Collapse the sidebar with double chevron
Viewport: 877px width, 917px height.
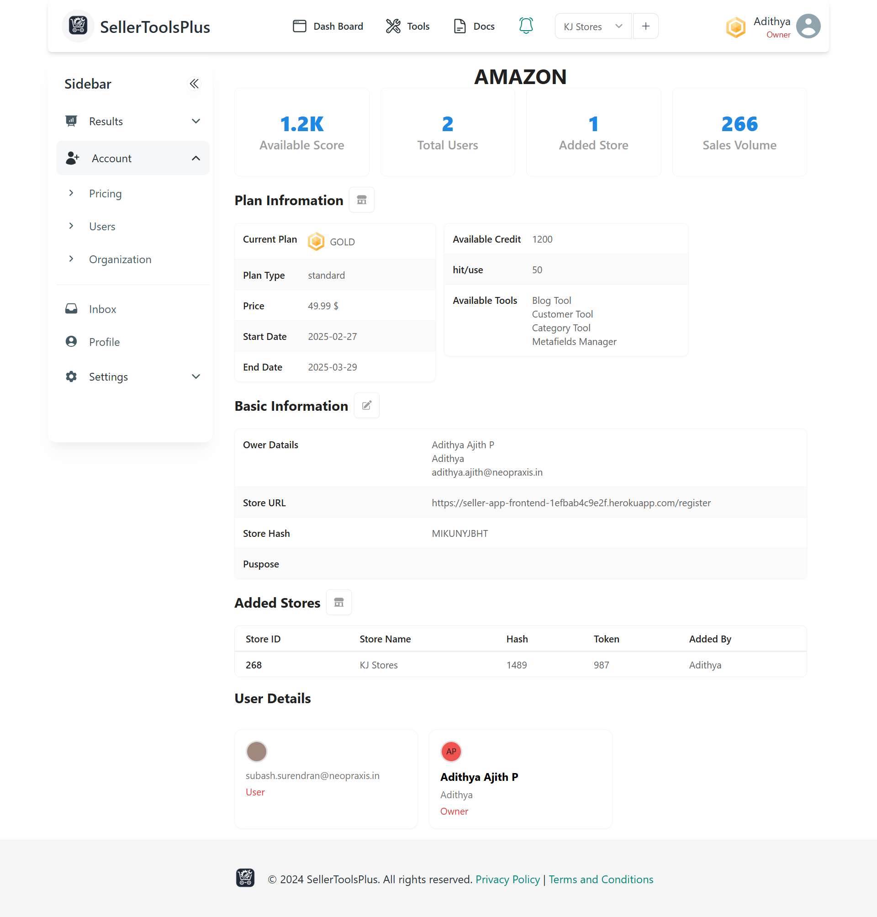pyautogui.click(x=194, y=84)
